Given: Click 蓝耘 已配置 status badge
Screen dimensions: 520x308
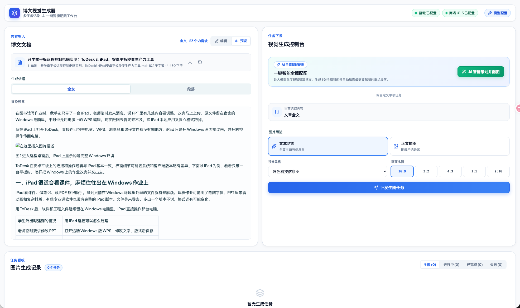Looking at the screenshot, I should [x=426, y=13].
